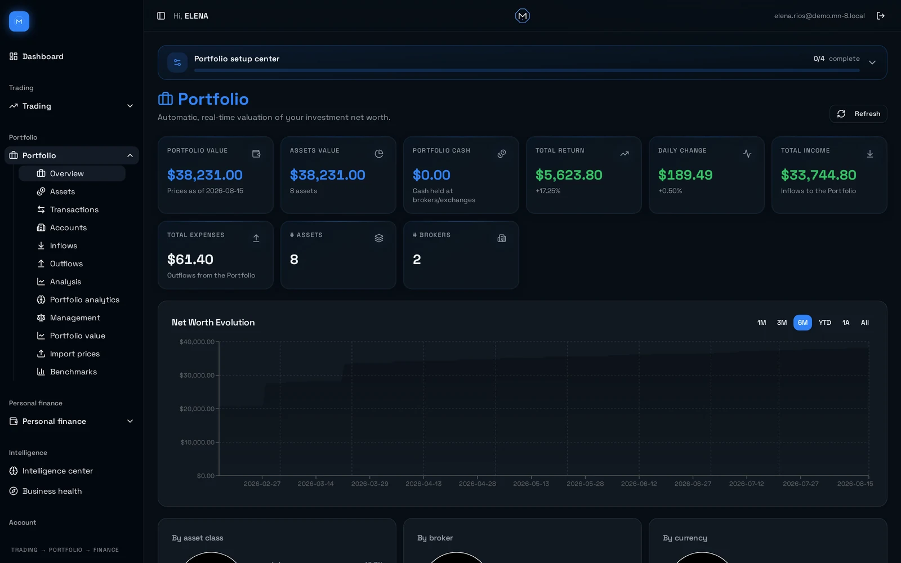Select the All chart range

(865, 323)
